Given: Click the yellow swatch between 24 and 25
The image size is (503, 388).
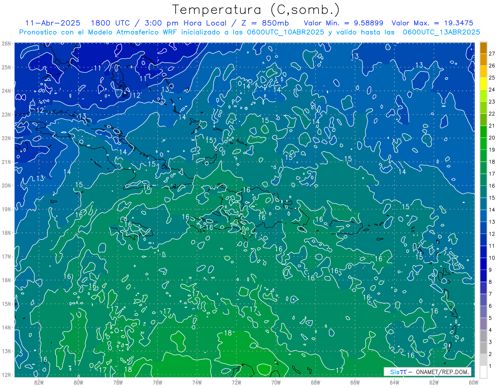Looking at the screenshot, I should [x=484, y=84].
